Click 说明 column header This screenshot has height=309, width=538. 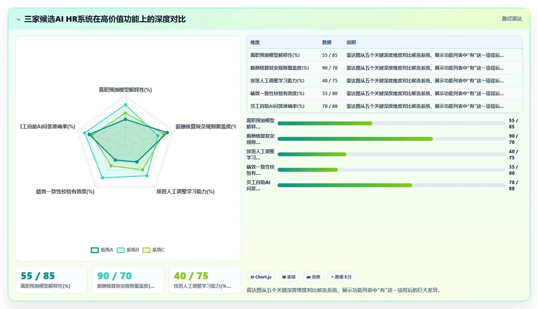pyautogui.click(x=351, y=43)
